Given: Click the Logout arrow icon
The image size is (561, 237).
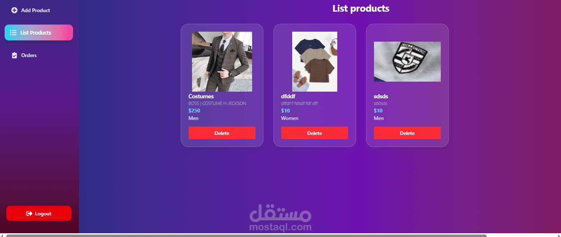Looking at the screenshot, I should 29,214.
